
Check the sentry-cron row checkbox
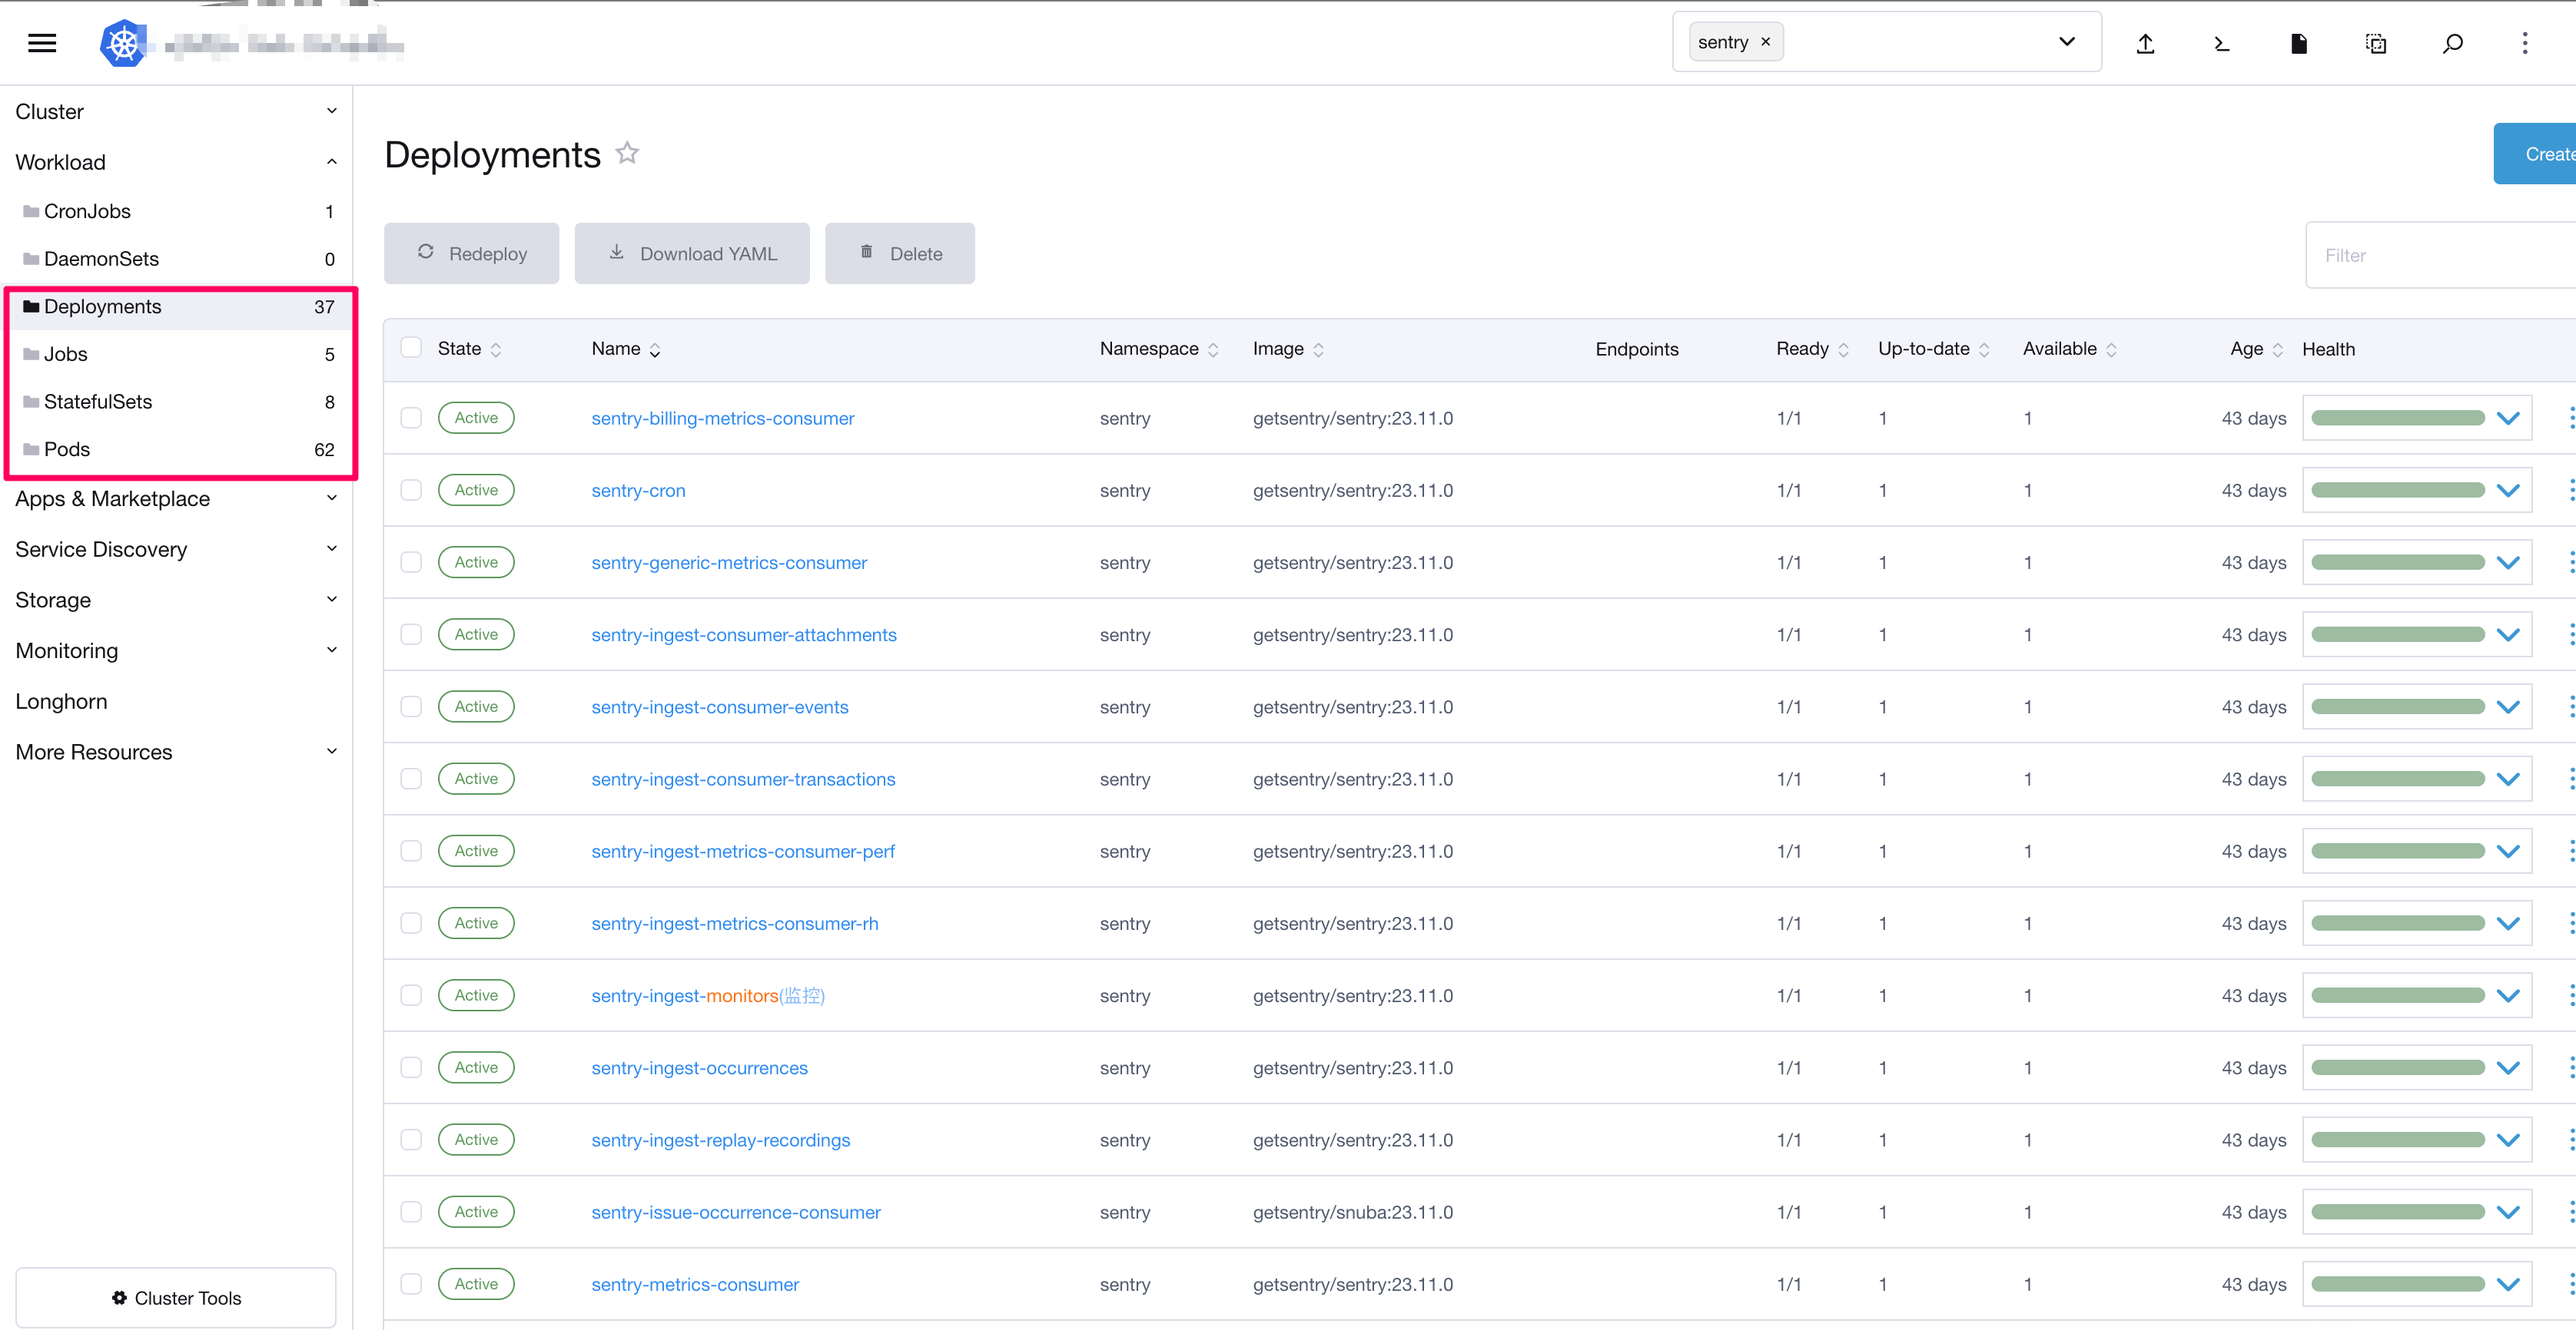(x=411, y=490)
